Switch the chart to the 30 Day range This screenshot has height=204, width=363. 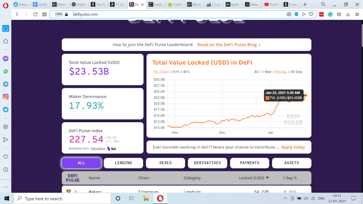point(296,72)
